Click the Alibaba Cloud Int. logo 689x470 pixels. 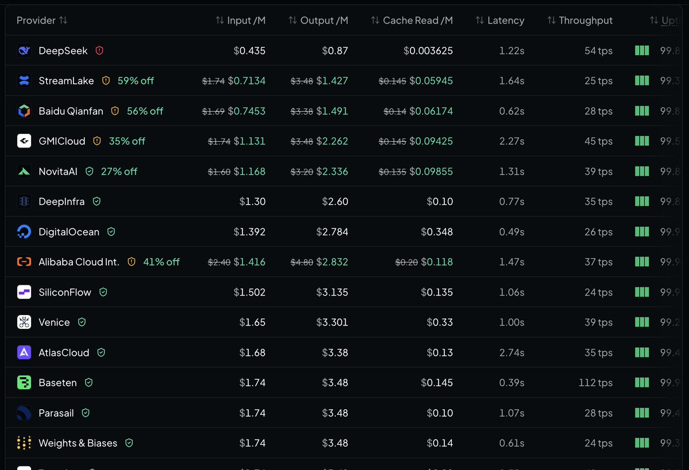tap(24, 262)
